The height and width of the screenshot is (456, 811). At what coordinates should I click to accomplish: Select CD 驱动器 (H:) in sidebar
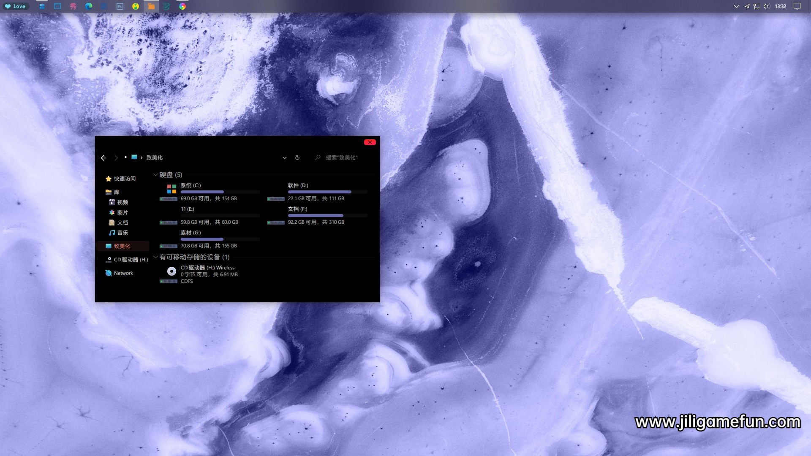coord(127,260)
